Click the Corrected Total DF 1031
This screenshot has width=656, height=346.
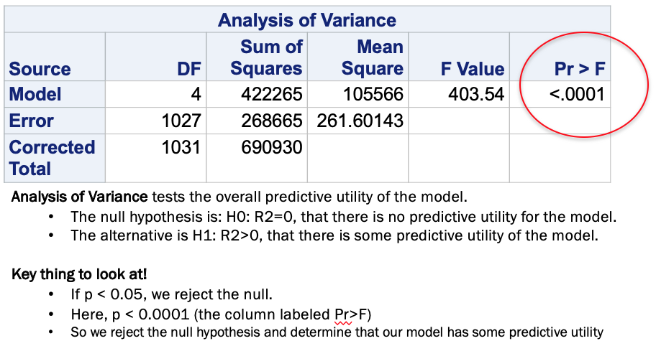[x=181, y=147]
